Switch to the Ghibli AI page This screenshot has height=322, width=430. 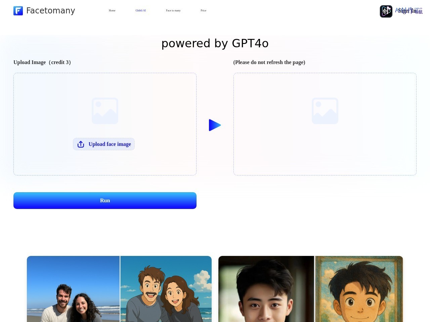point(141,10)
